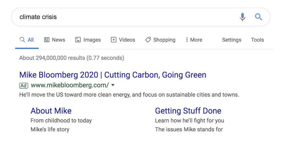Expand the arrow next to mikebloomberg.com URL
This screenshot has width=282, height=143.
click(x=113, y=85)
